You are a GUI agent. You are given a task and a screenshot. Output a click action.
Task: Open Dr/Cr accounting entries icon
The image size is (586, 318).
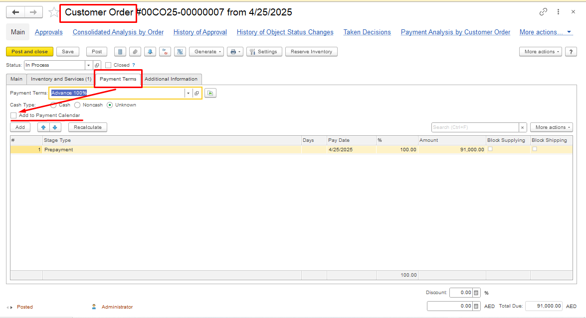tap(165, 52)
